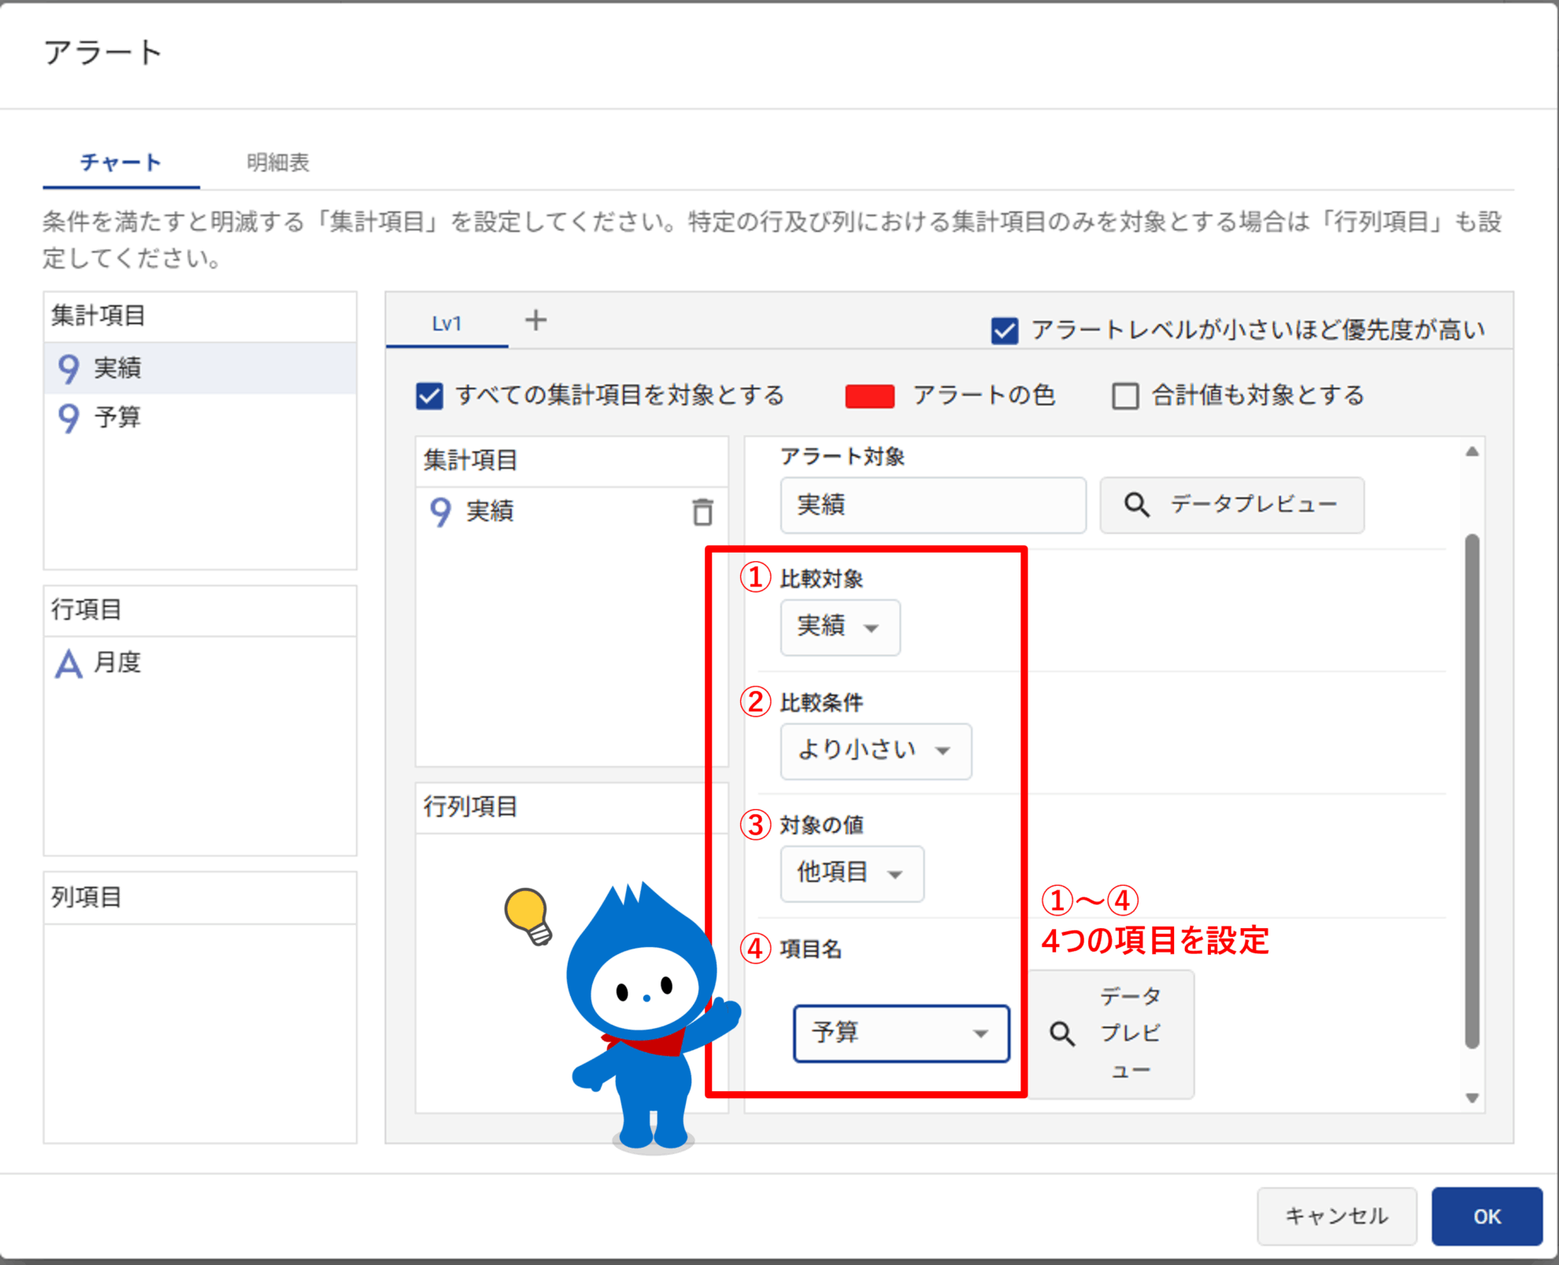The width and height of the screenshot is (1559, 1265).
Task: Click magnifier icon in lower データプレビュー button
Action: click(1062, 1034)
